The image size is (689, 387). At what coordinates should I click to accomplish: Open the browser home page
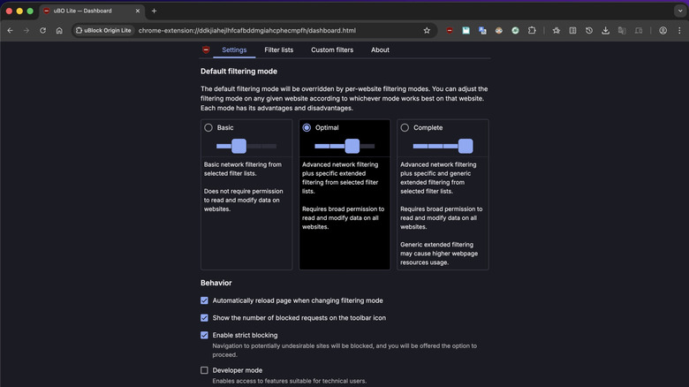click(x=59, y=30)
